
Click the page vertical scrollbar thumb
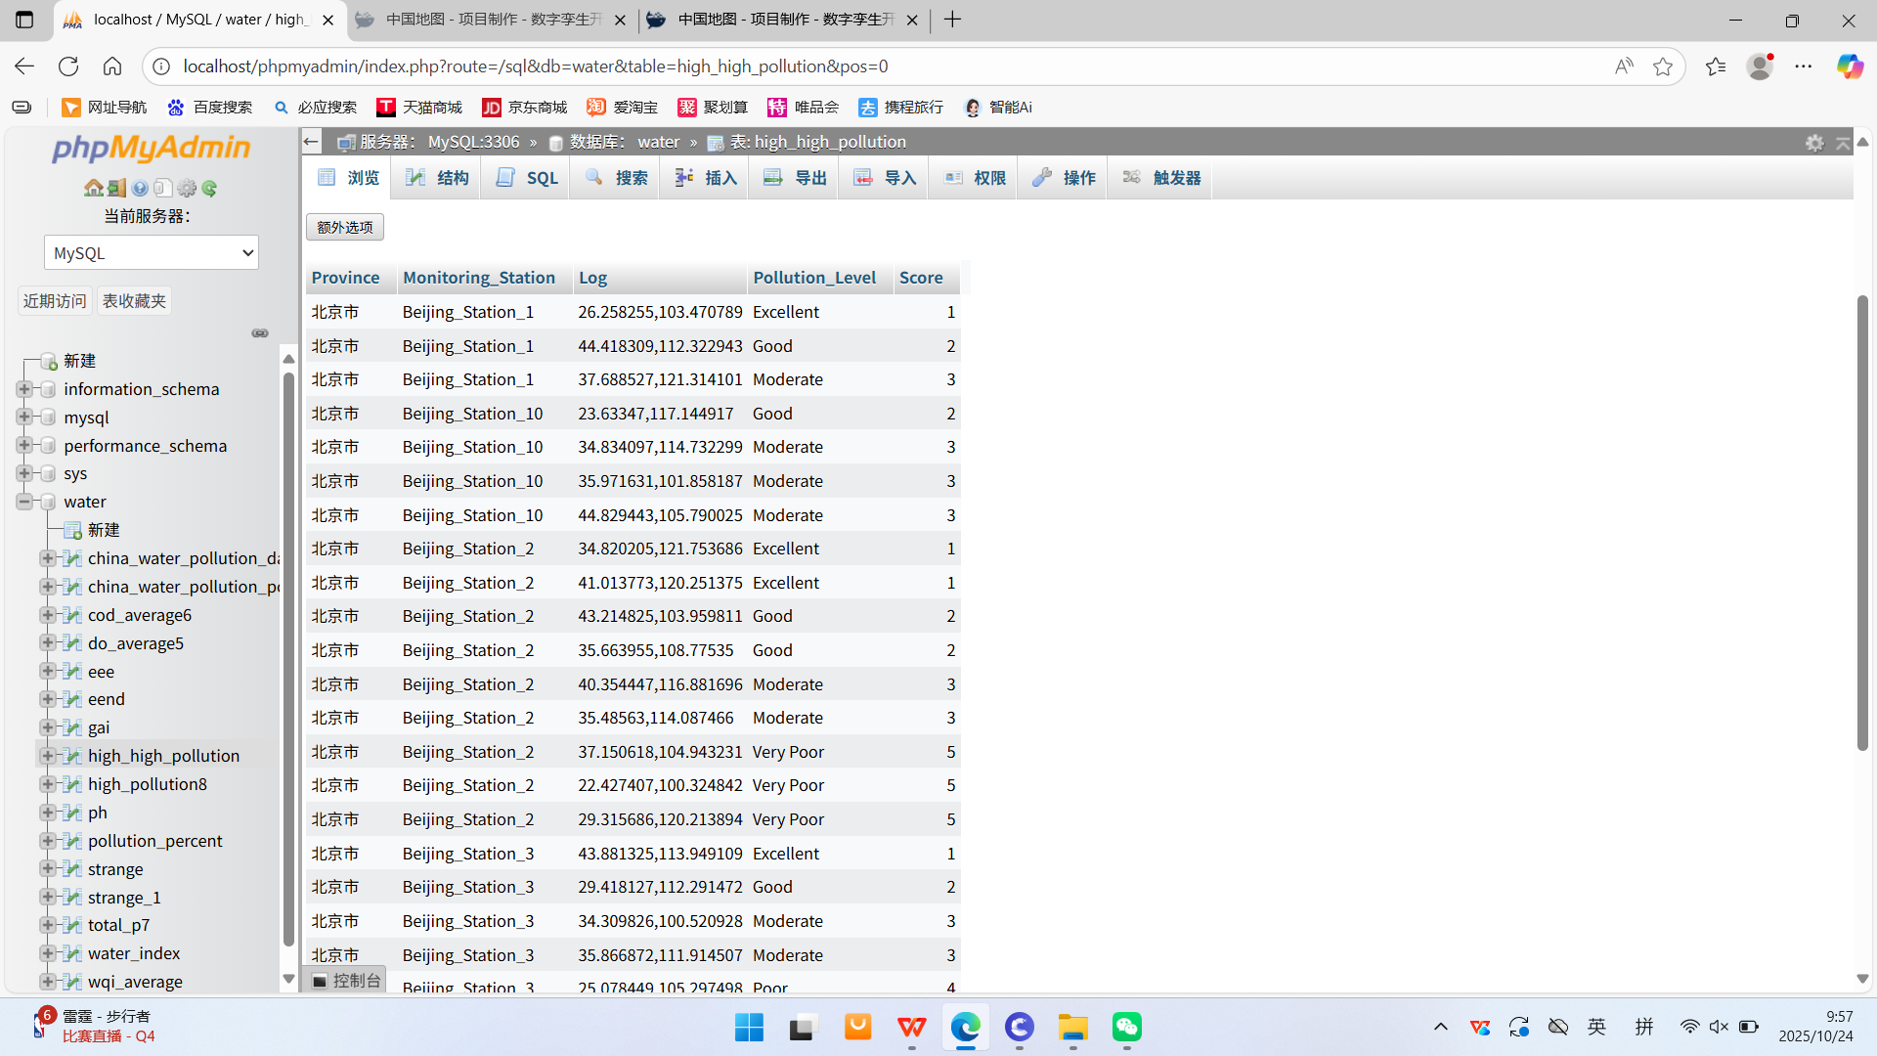coord(1862,523)
